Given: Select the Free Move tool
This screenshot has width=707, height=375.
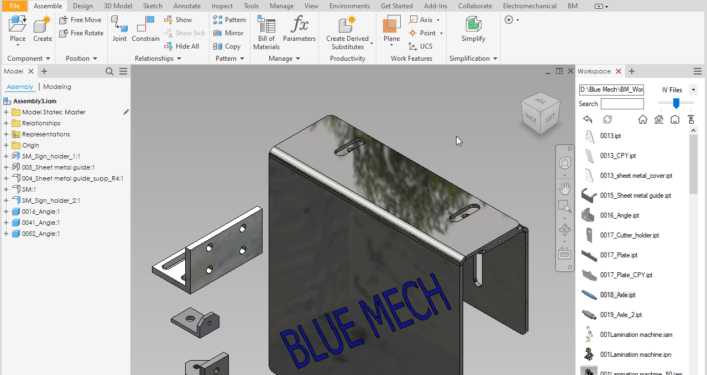Looking at the screenshot, I should 81,20.
